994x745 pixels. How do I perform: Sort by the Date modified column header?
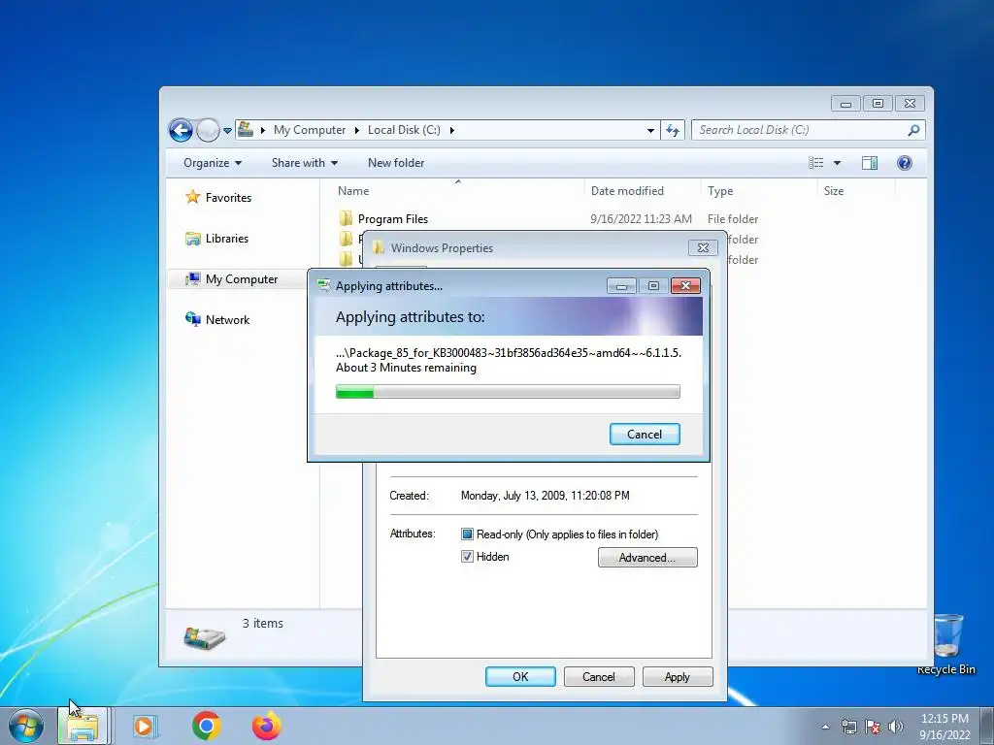(x=627, y=191)
